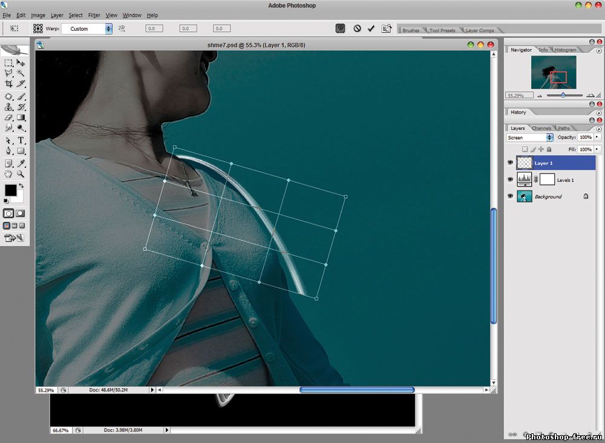Screen dimensions: 605x443
Task: Click the Navigator zoom slider handle
Action: coord(563,95)
